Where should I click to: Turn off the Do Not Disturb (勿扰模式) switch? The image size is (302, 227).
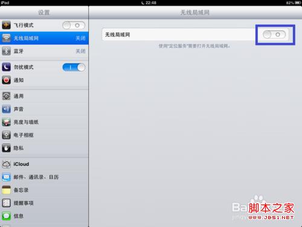click(74, 67)
